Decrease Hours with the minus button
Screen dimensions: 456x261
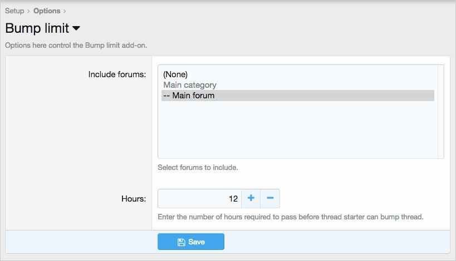pyautogui.click(x=270, y=198)
